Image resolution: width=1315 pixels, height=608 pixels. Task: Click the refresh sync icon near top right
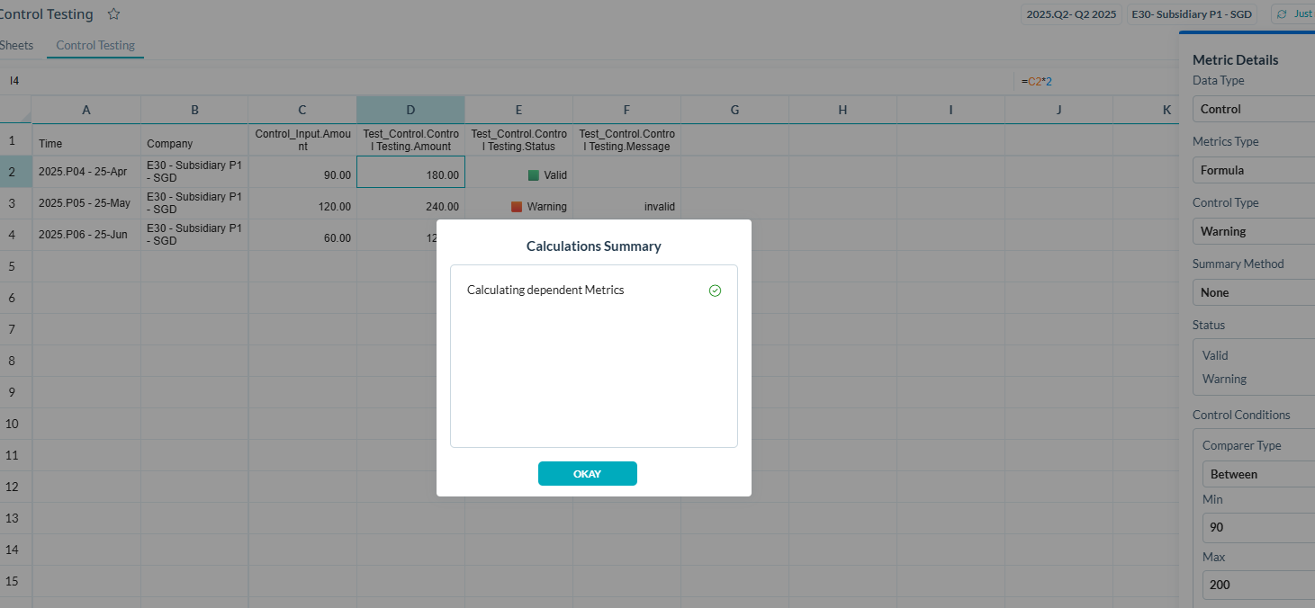[x=1281, y=13]
